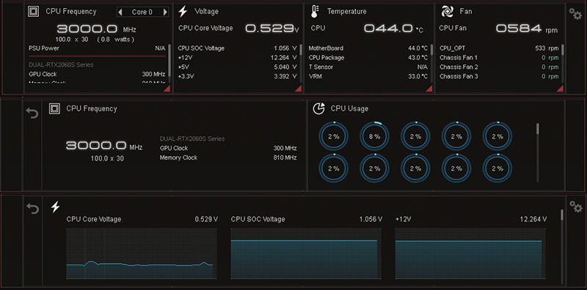
Task: Click the Fan spinner icon
Action: 447,12
